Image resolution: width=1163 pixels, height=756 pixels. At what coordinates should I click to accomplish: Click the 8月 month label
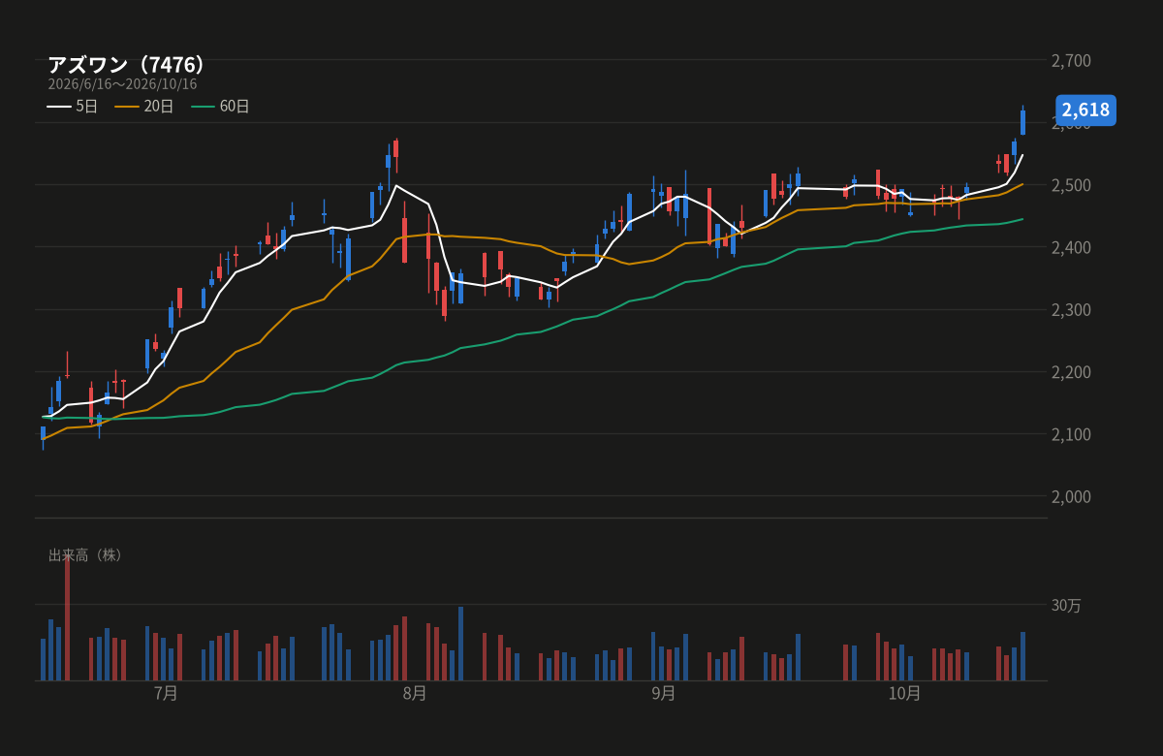415,694
